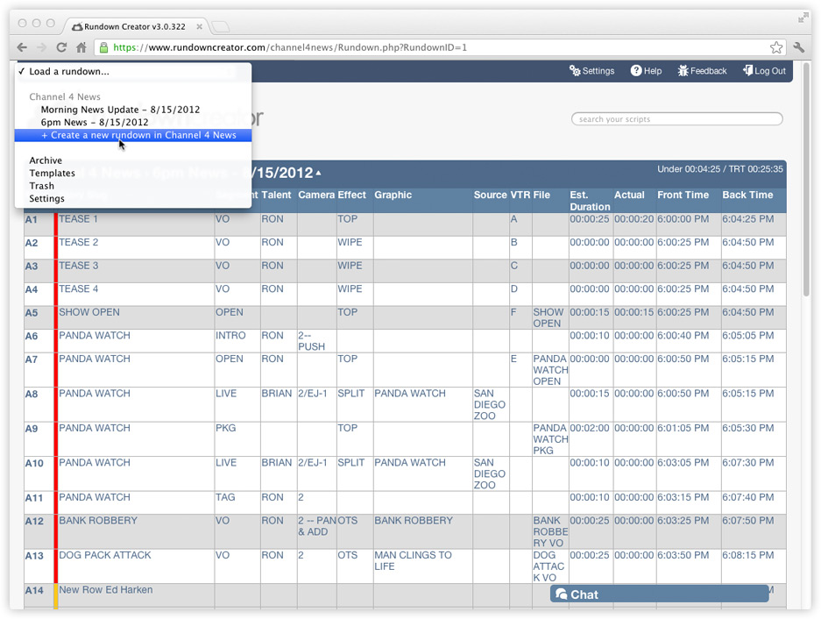
Task: Click the search your scripts field
Action: pyautogui.click(x=676, y=119)
